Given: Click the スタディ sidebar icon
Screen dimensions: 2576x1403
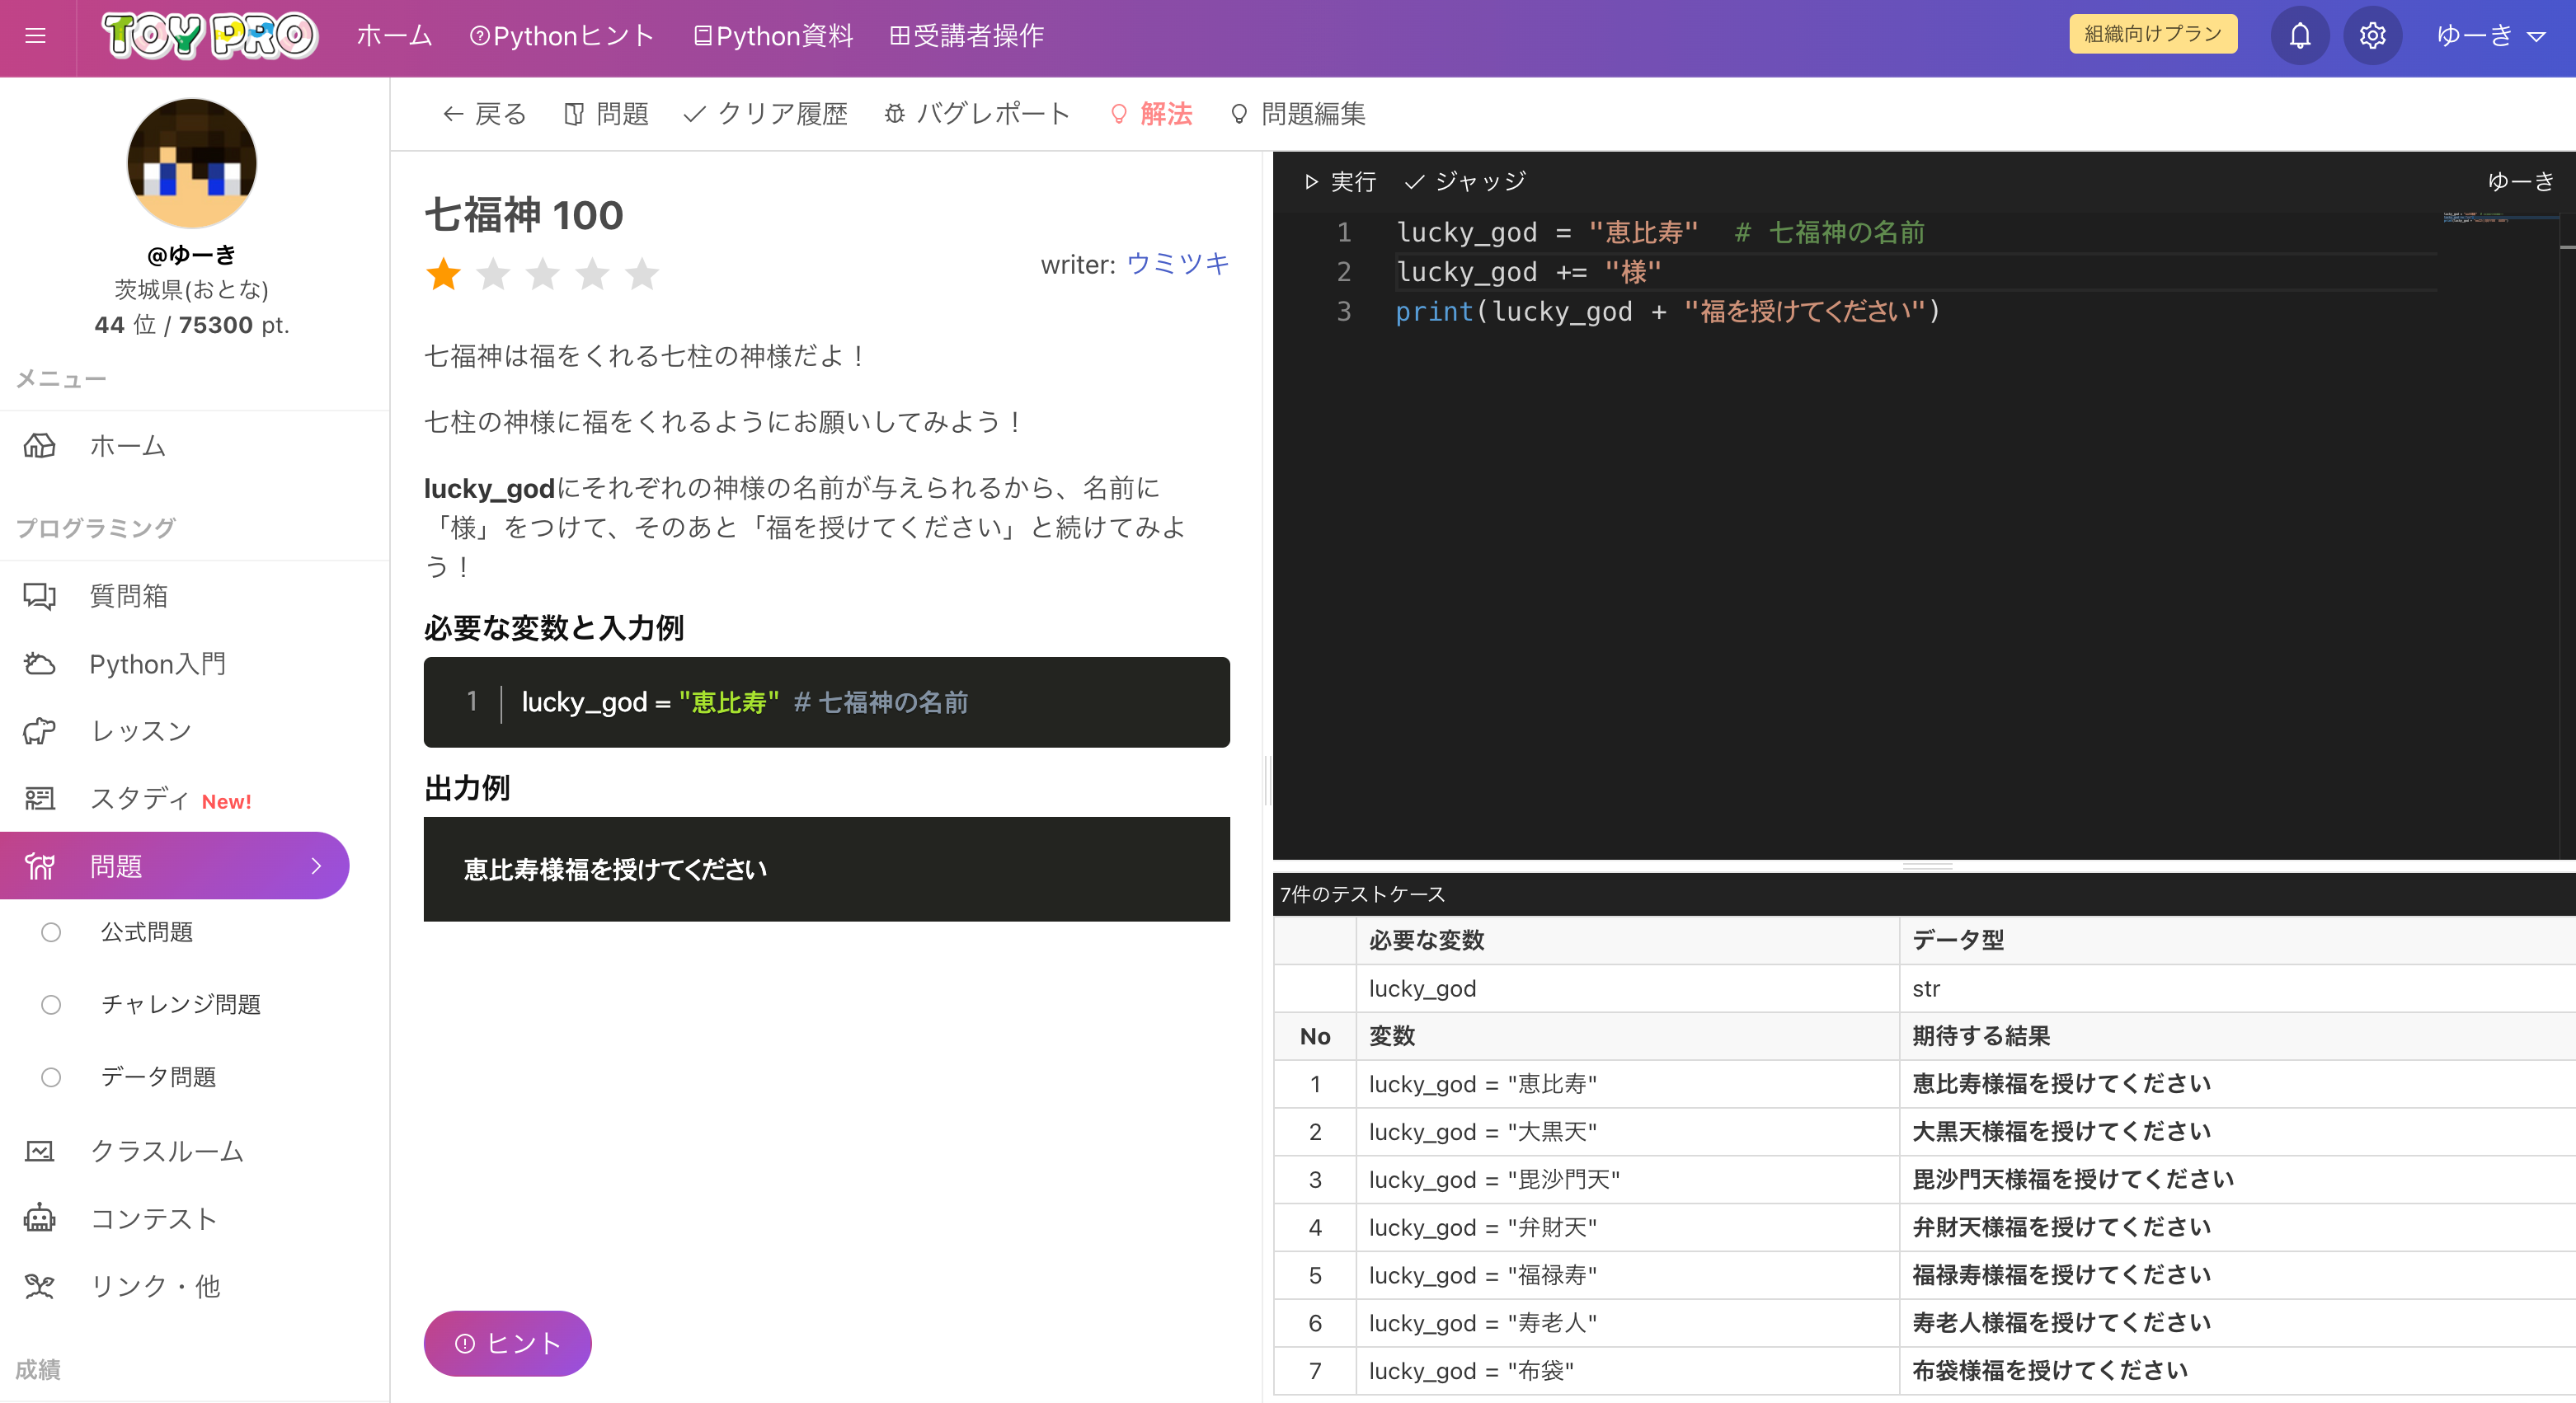Looking at the screenshot, I should (x=40, y=798).
